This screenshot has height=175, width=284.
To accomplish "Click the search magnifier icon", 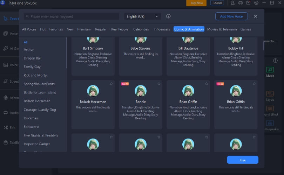I will (27, 16).
